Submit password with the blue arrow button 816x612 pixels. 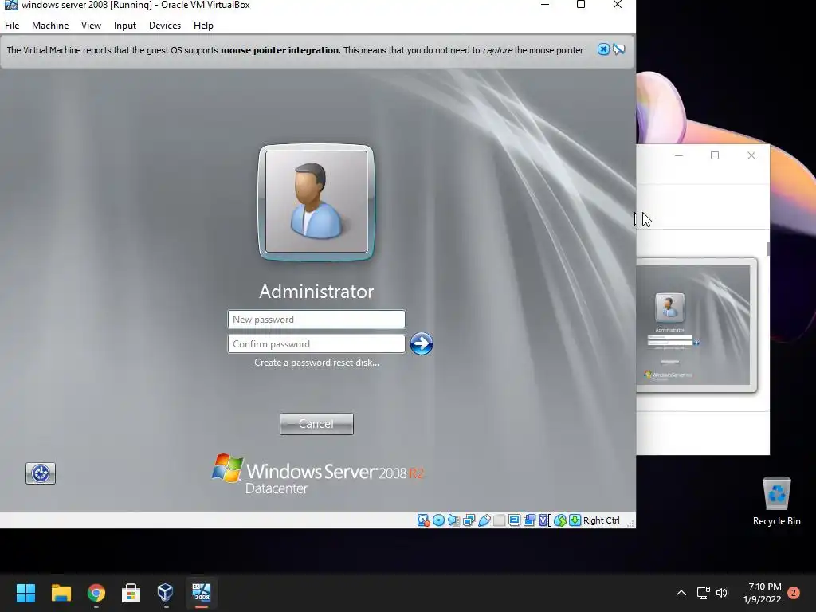pyautogui.click(x=422, y=343)
